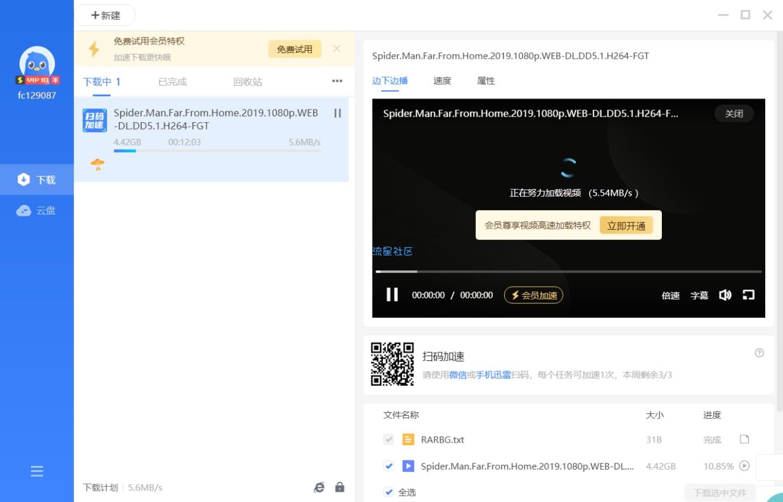
Task: Click the 流星社区 link in player
Action: pos(393,251)
